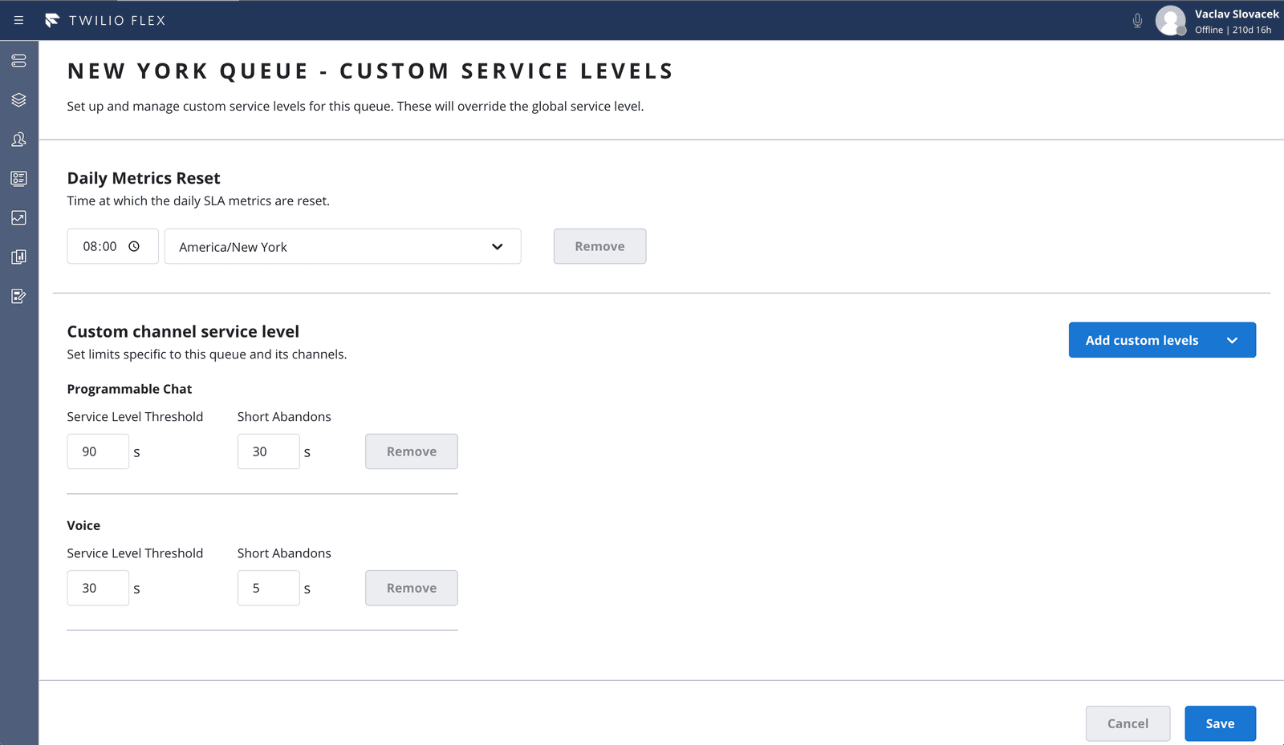Viewport: 1284px width, 745px height.
Task: Click the microphone icon in top bar
Action: click(x=1137, y=21)
